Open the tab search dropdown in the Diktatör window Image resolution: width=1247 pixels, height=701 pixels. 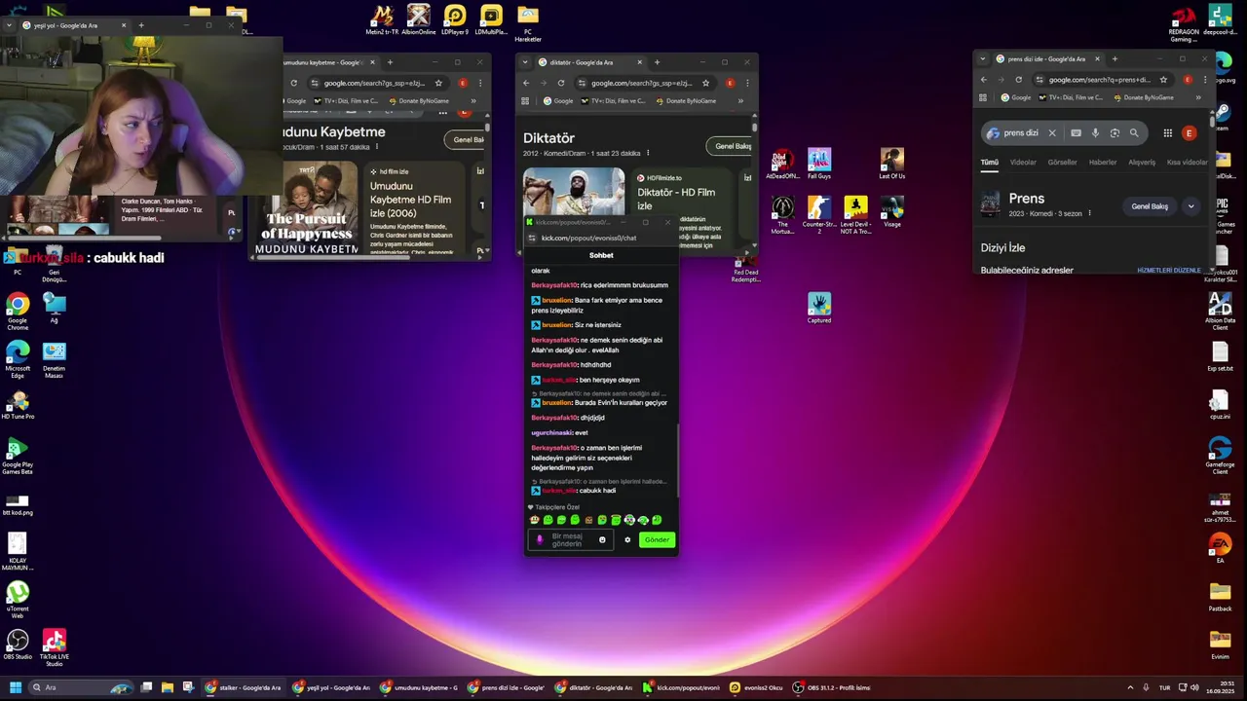point(525,62)
